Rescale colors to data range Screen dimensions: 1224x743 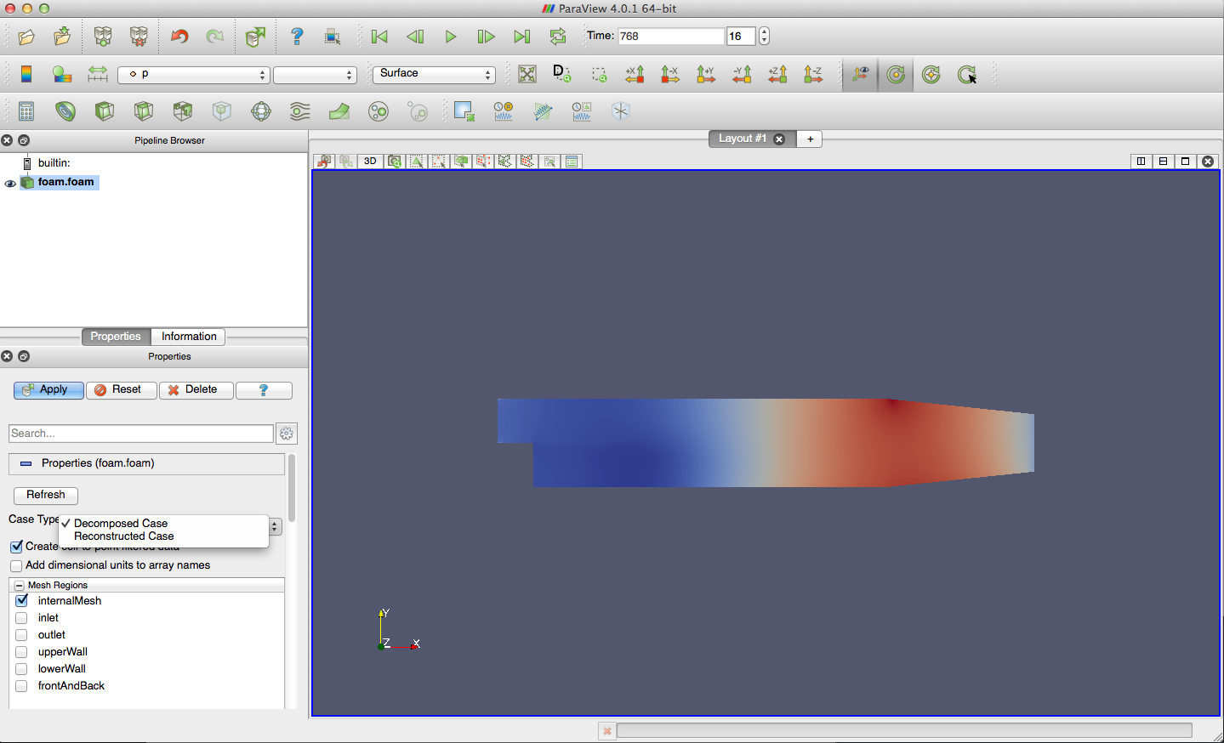pos(98,74)
